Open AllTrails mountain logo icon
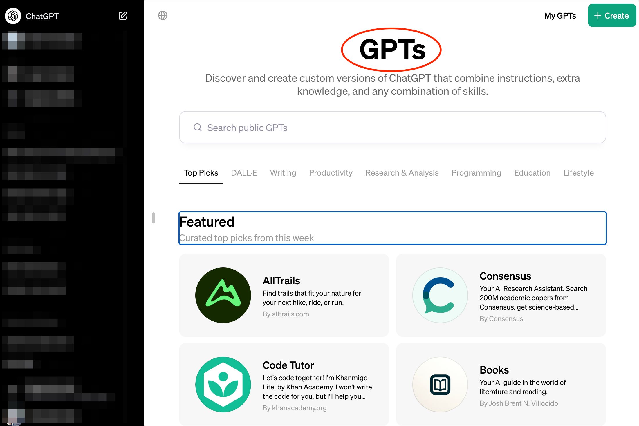This screenshot has height=426, width=639. [223, 295]
